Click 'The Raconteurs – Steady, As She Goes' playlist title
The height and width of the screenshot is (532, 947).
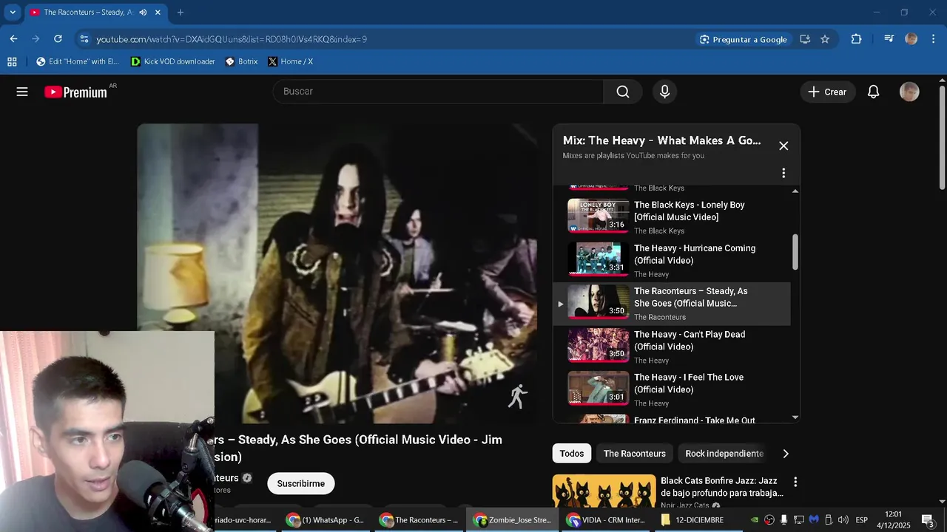(691, 297)
